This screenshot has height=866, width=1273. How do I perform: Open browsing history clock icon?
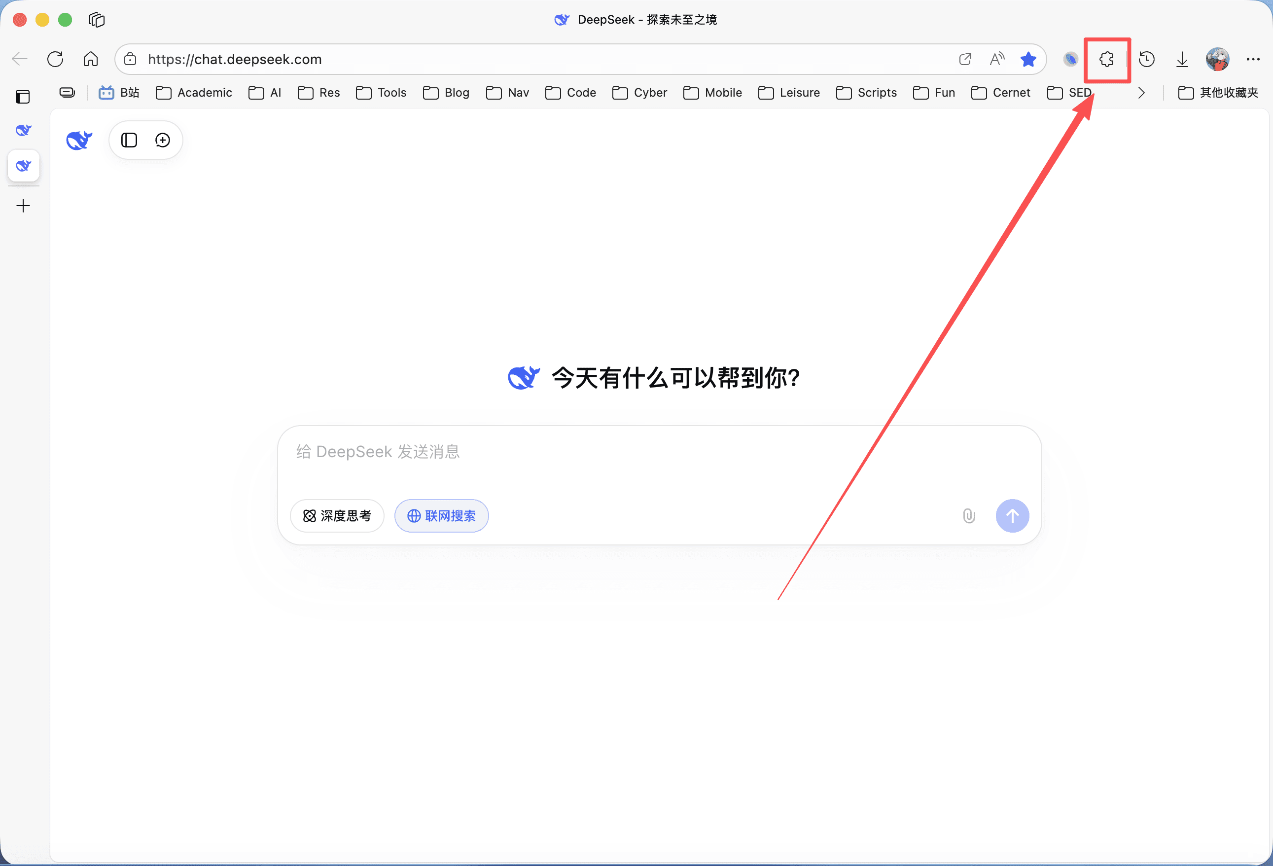[x=1146, y=59]
